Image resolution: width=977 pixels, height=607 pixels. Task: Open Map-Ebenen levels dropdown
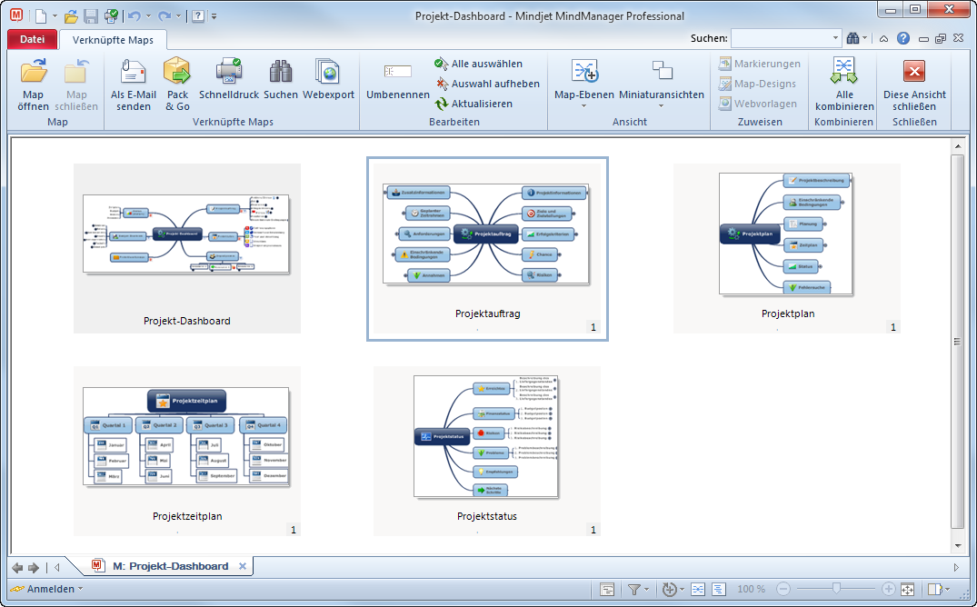[583, 84]
